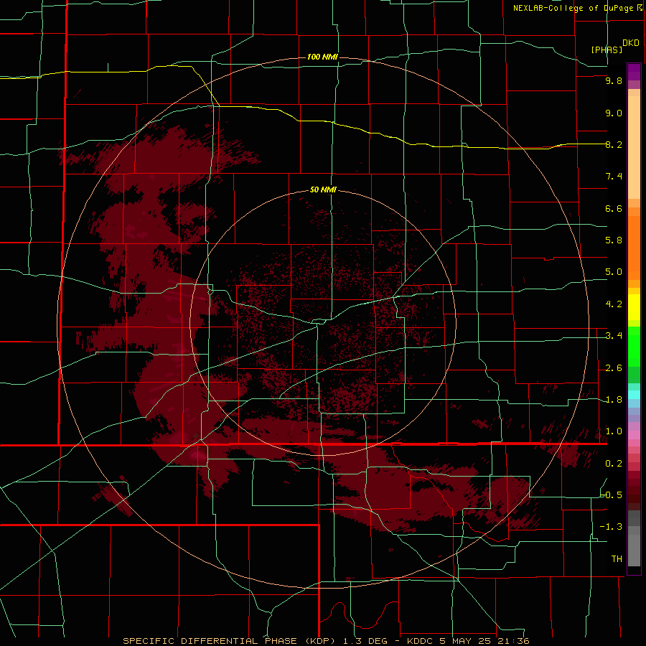Click the 1.8 value on the scale
646x646 pixels.
coord(614,400)
